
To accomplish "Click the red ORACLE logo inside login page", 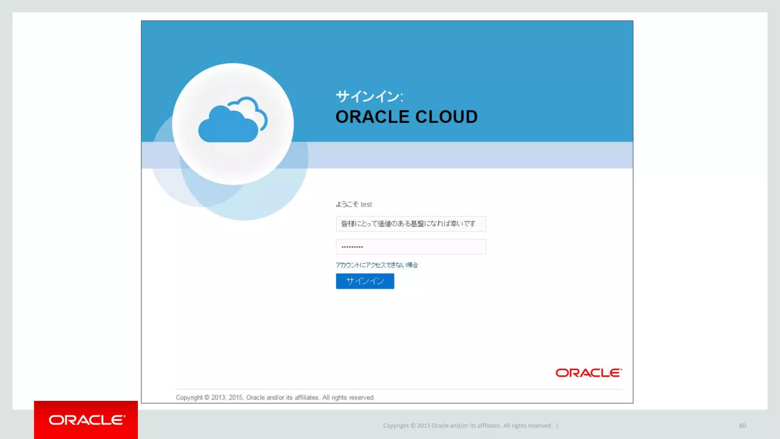I will click(589, 373).
